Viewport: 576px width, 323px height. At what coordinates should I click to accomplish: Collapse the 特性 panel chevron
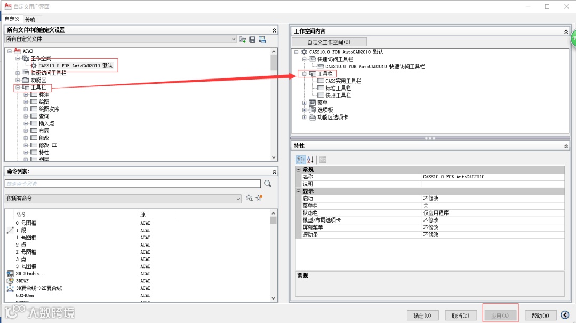coord(566,146)
